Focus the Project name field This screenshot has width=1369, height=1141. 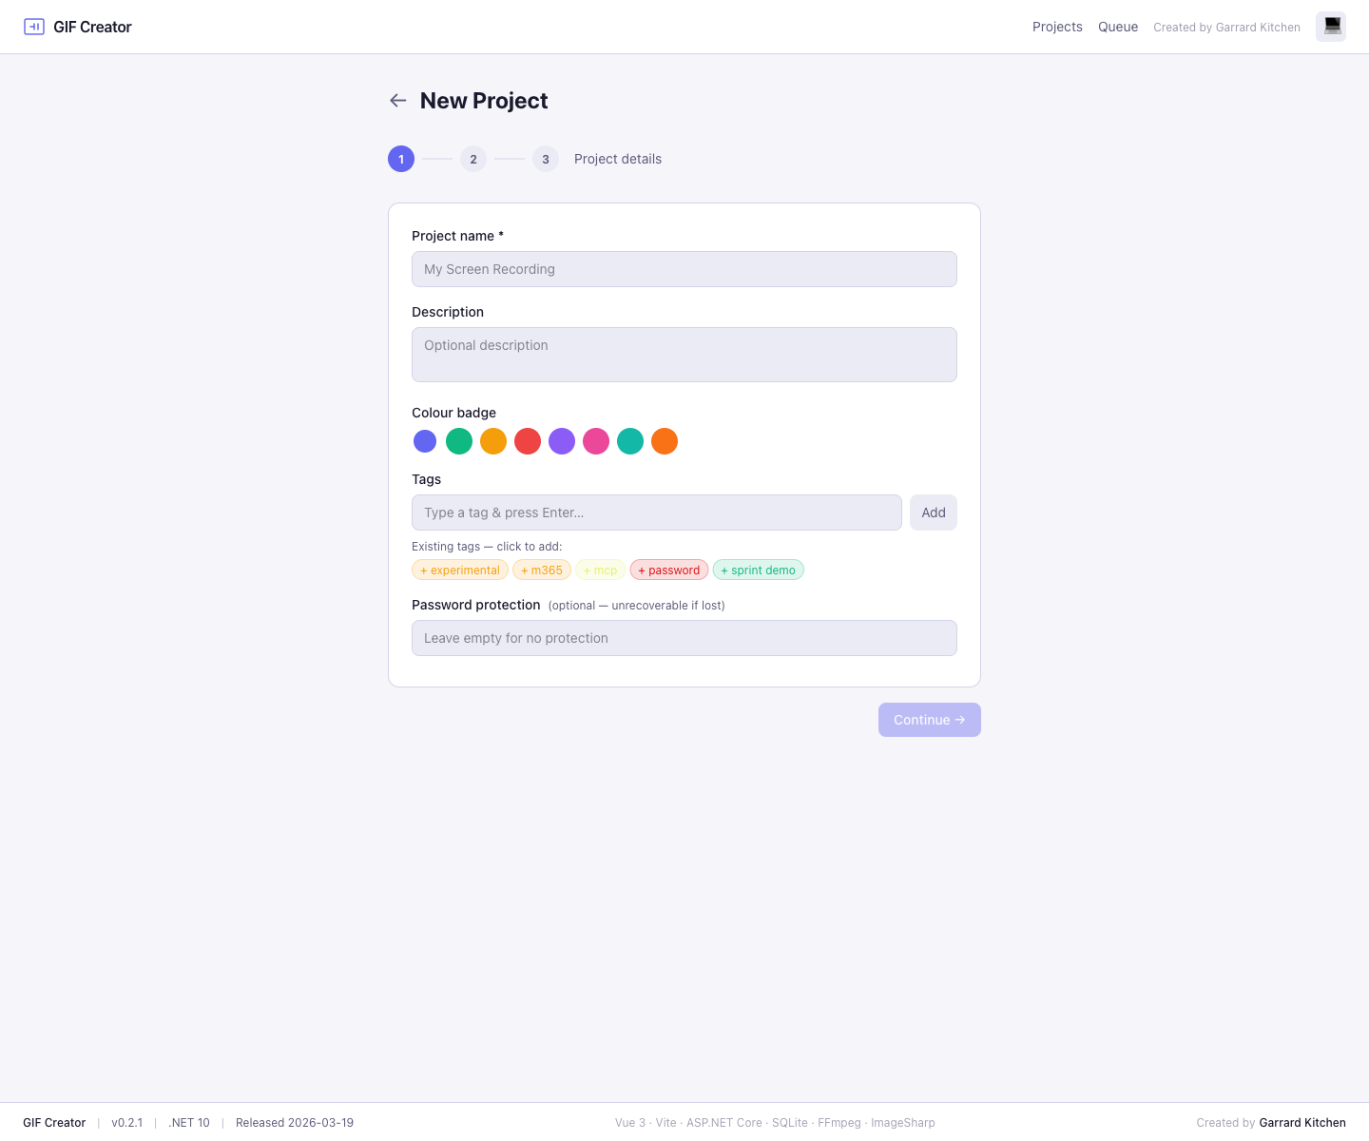coord(684,269)
